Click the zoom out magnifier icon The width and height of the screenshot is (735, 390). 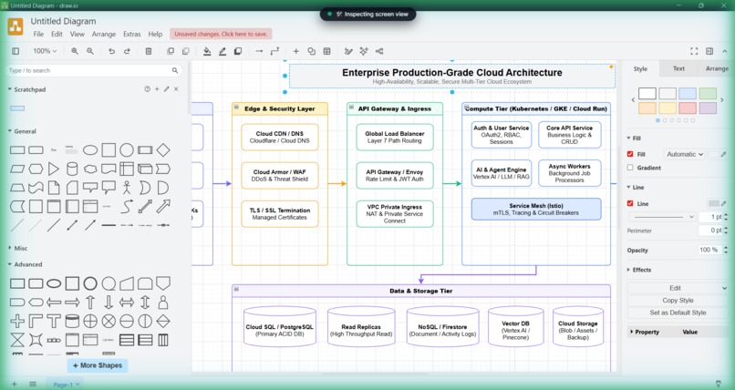point(90,51)
